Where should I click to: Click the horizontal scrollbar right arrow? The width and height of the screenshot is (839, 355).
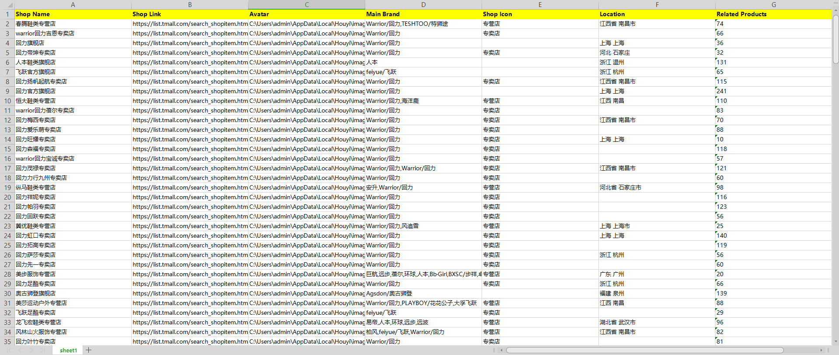pyautogui.click(x=821, y=350)
